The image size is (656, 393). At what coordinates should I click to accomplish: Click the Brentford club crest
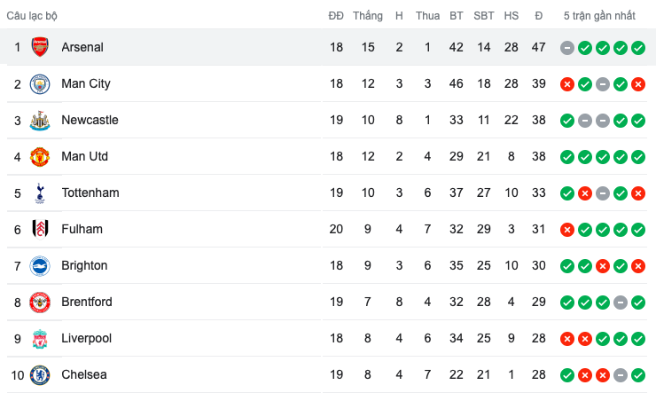[40, 302]
